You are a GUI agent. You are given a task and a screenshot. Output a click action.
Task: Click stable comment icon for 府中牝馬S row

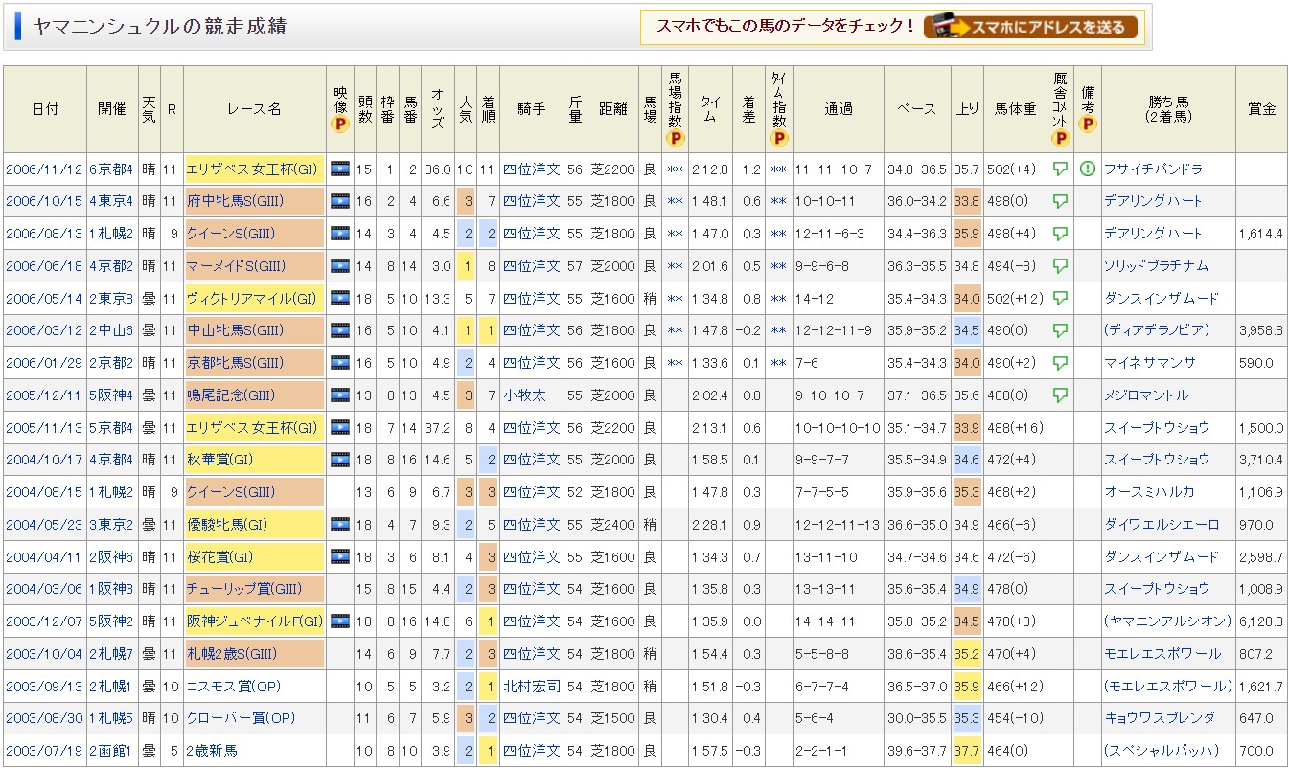(x=1060, y=201)
